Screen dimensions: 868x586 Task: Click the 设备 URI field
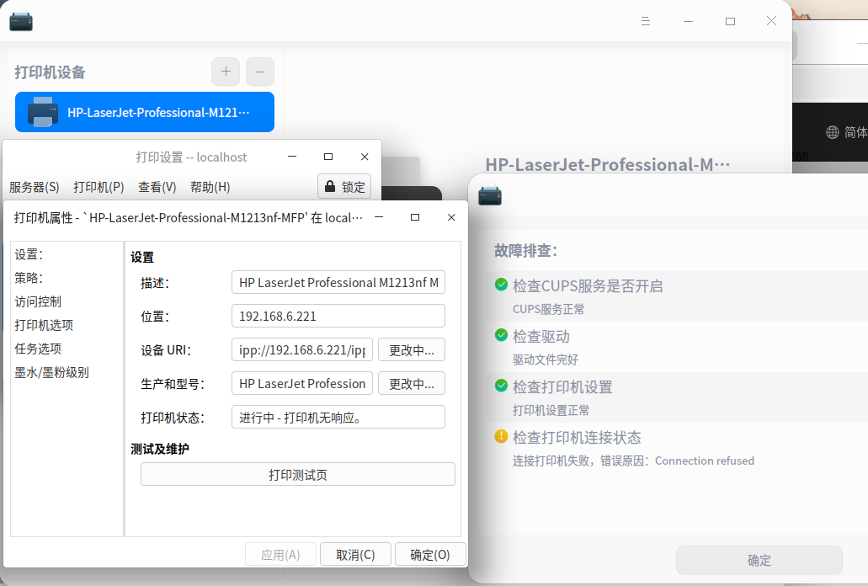[x=301, y=349]
